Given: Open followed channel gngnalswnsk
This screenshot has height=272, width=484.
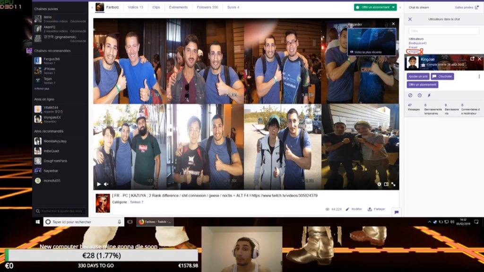Looking at the screenshot, I should (60, 39).
